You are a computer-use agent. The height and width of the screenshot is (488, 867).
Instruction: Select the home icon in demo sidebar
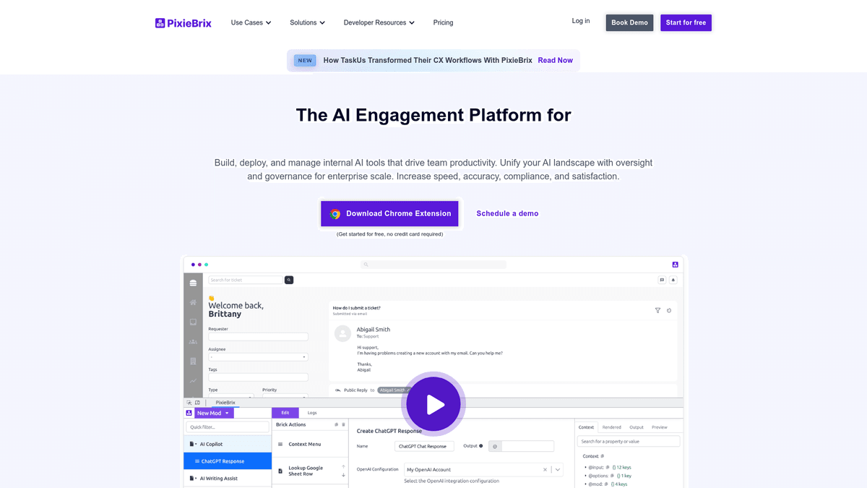point(193,302)
